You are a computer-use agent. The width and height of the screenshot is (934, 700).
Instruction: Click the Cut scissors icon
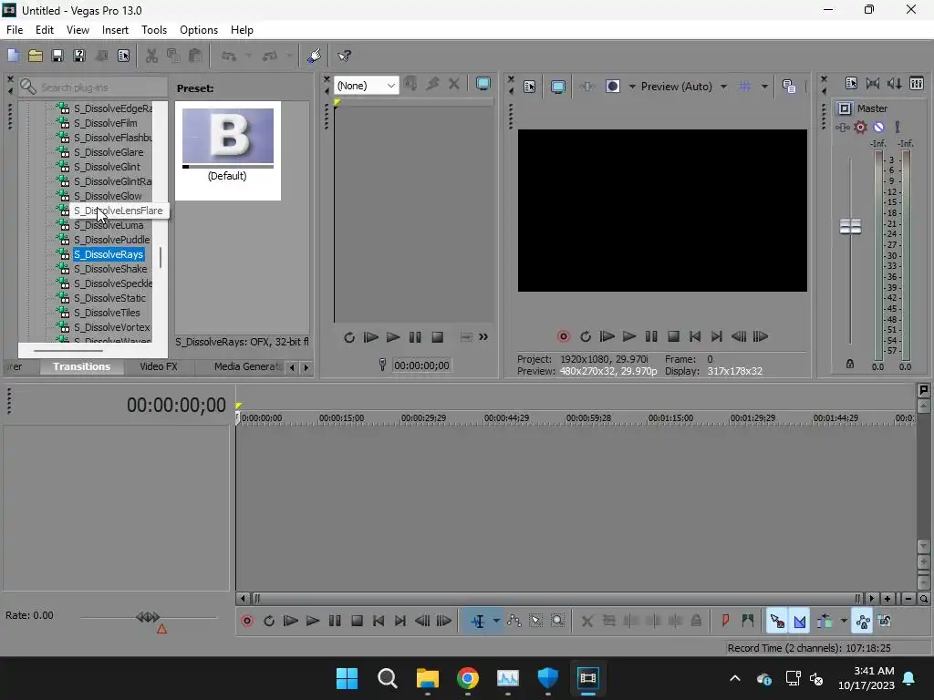tap(152, 56)
